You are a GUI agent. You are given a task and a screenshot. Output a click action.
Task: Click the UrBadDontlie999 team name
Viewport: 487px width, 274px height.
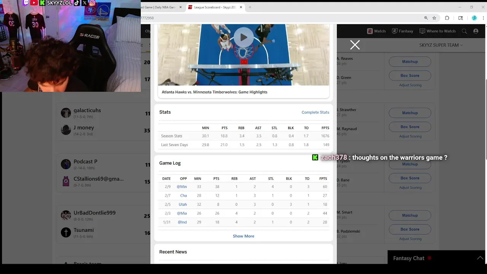point(94,213)
